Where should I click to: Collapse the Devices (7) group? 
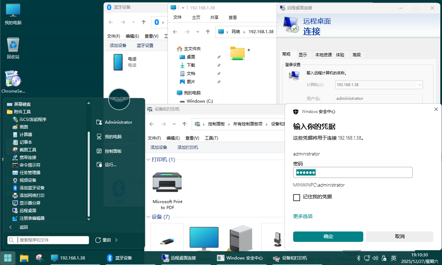148,217
